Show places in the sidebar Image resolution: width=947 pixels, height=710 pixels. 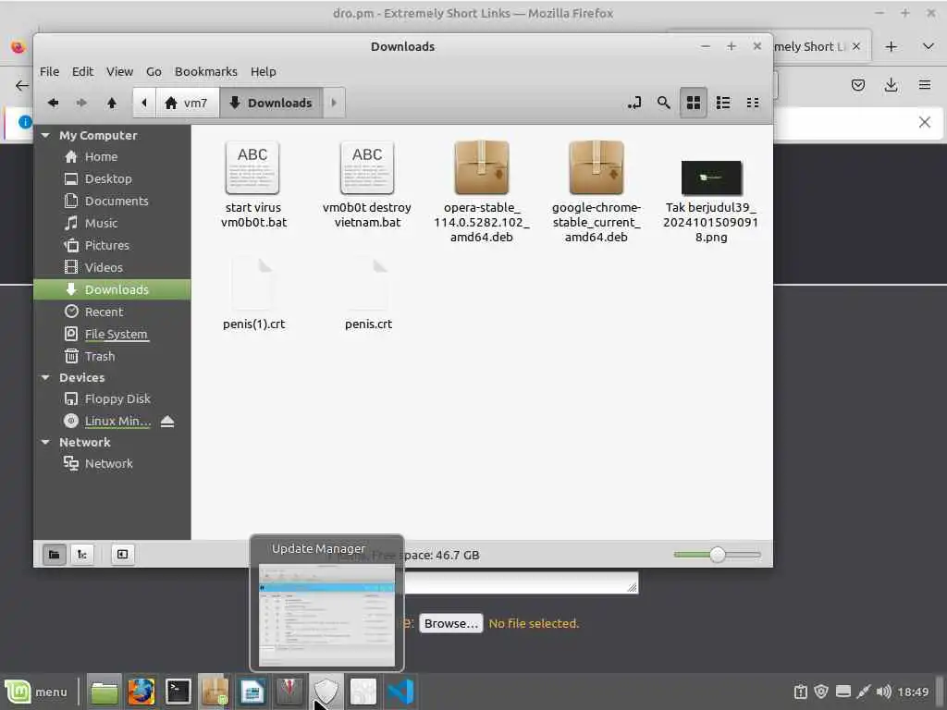[x=54, y=555]
